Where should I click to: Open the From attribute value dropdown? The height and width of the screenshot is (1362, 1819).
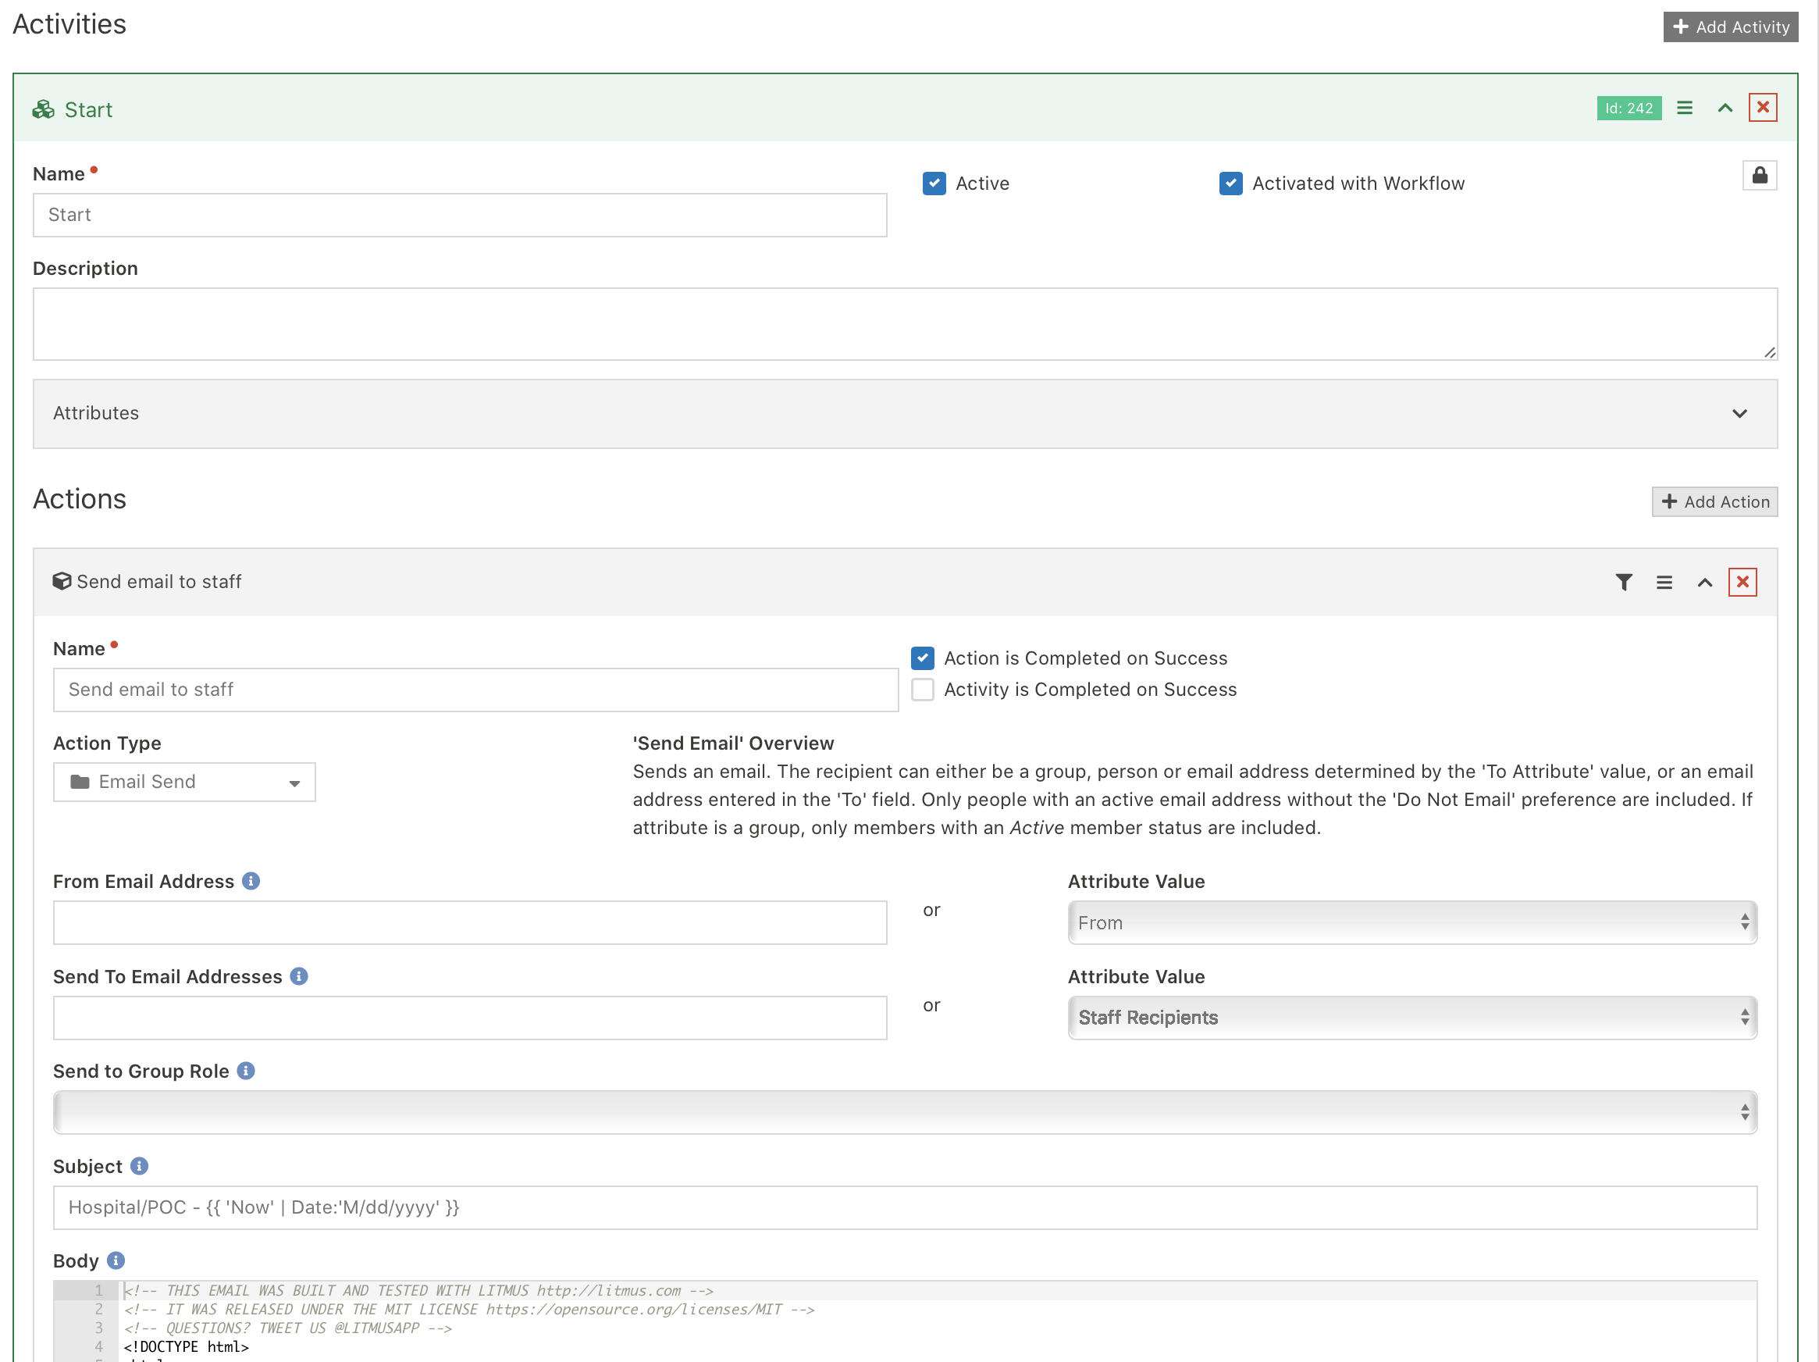[x=1412, y=923]
